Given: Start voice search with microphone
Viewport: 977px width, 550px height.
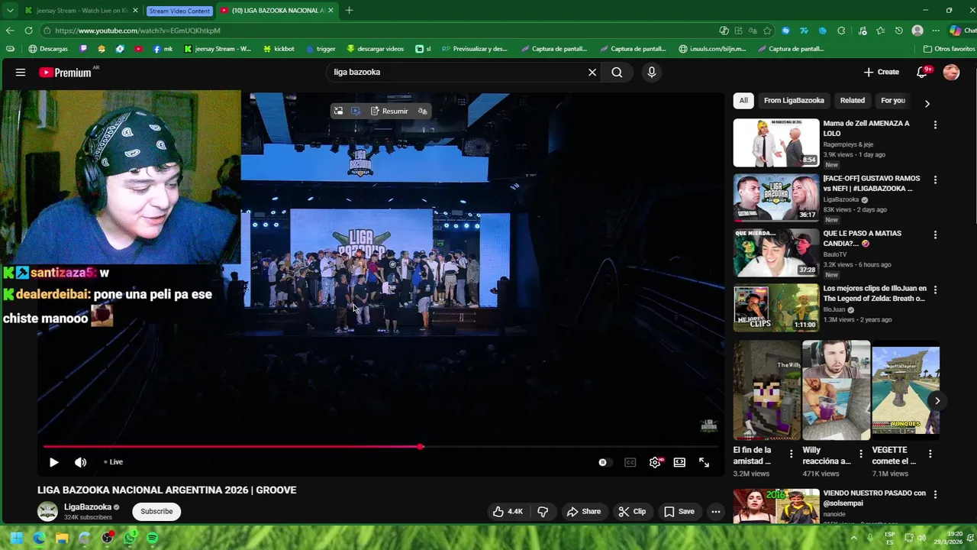Looking at the screenshot, I should [x=651, y=73].
